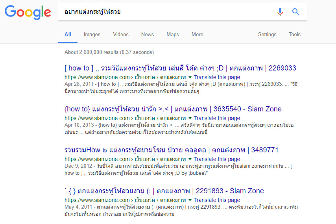Expand URL dropdown arrow for 2291893 result
Viewport: 336px width, 224px height.
[190, 200]
